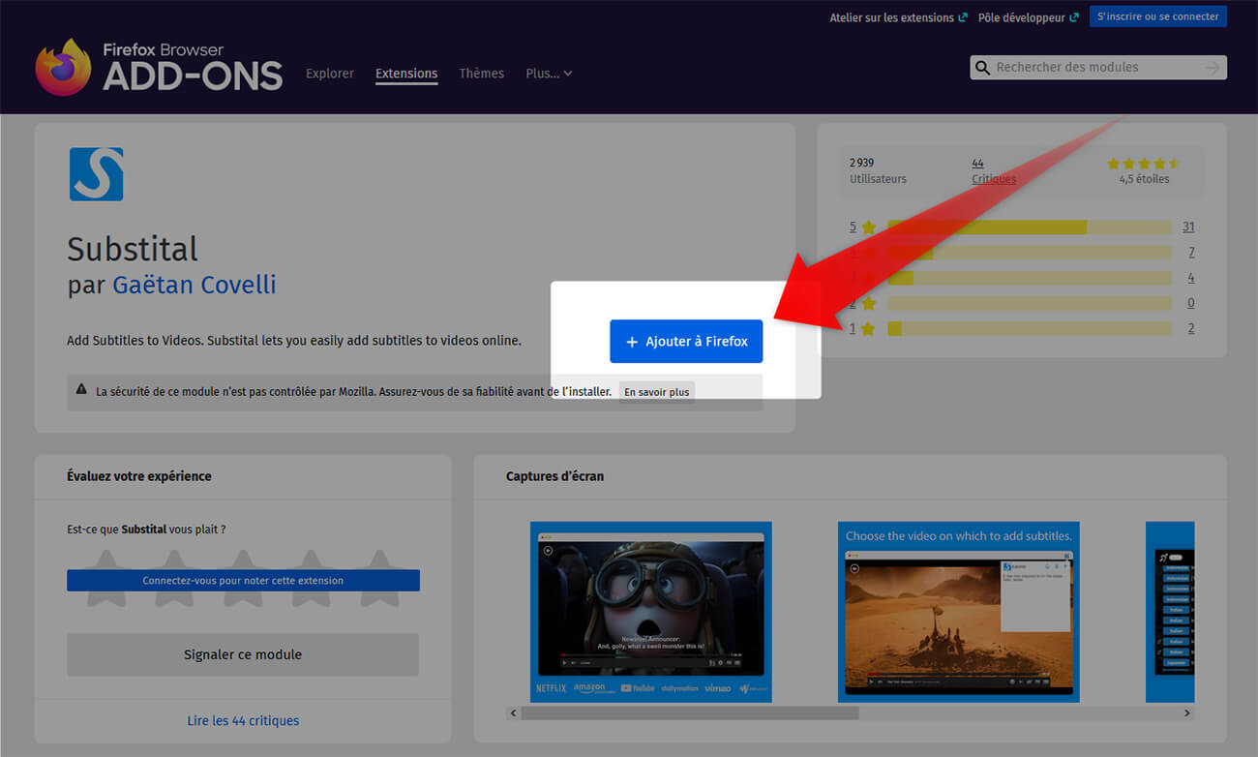Image resolution: width=1258 pixels, height=757 pixels.
Task: Click the 4 three-star reviews count
Action: point(1191,278)
